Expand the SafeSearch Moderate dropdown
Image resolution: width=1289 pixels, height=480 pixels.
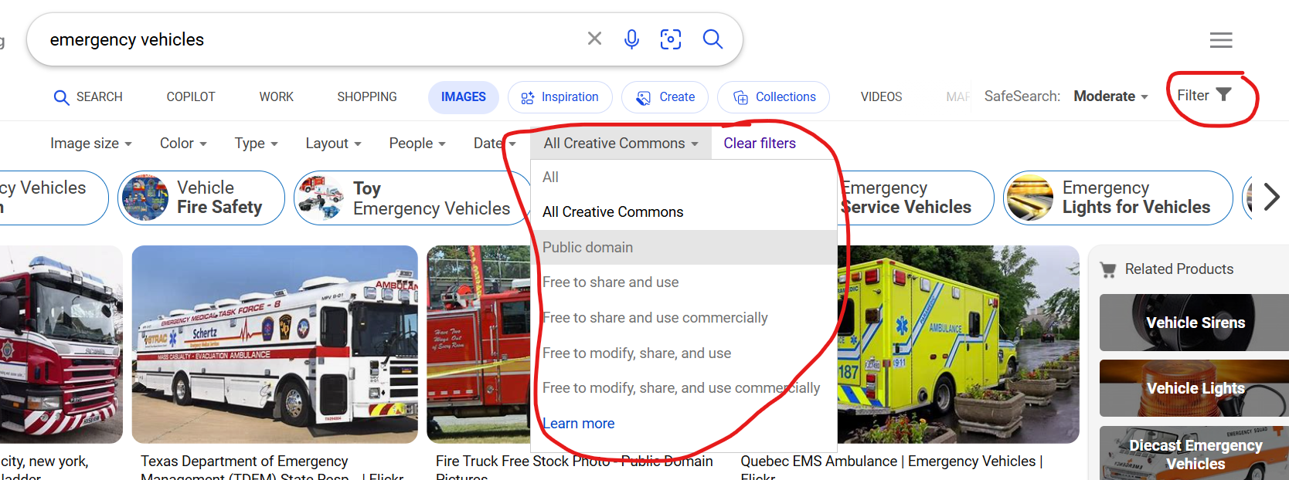[x=1110, y=96]
